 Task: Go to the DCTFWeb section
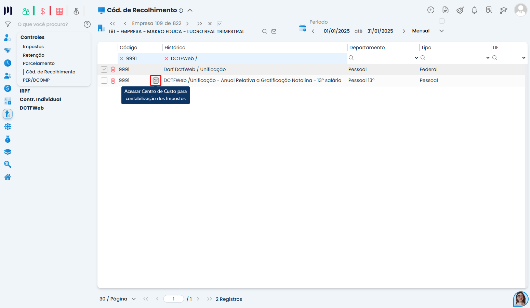point(32,108)
